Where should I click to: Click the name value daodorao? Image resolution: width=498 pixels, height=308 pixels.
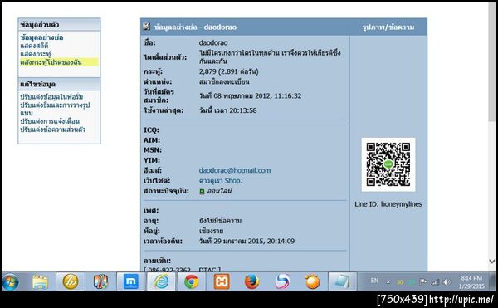[213, 42]
